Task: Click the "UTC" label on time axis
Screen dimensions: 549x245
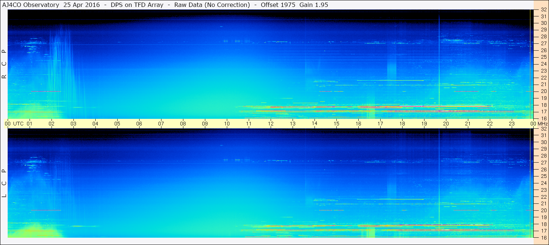Action: pyautogui.click(x=18, y=124)
